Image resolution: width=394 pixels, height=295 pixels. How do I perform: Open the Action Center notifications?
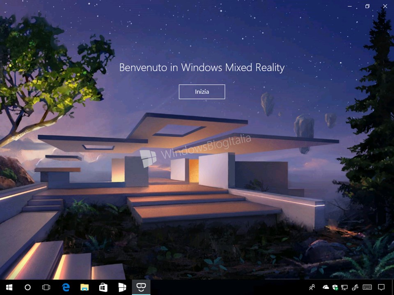(381, 287)
